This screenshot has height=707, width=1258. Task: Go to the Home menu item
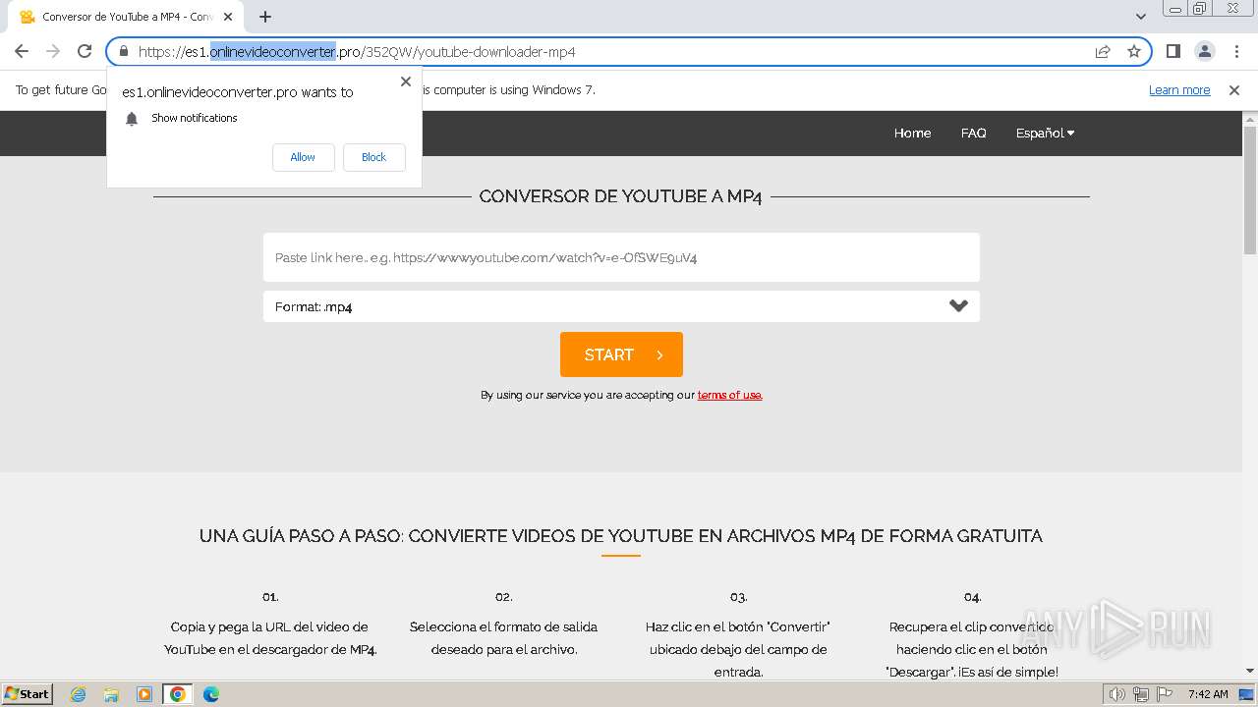[x=912, y=133]
